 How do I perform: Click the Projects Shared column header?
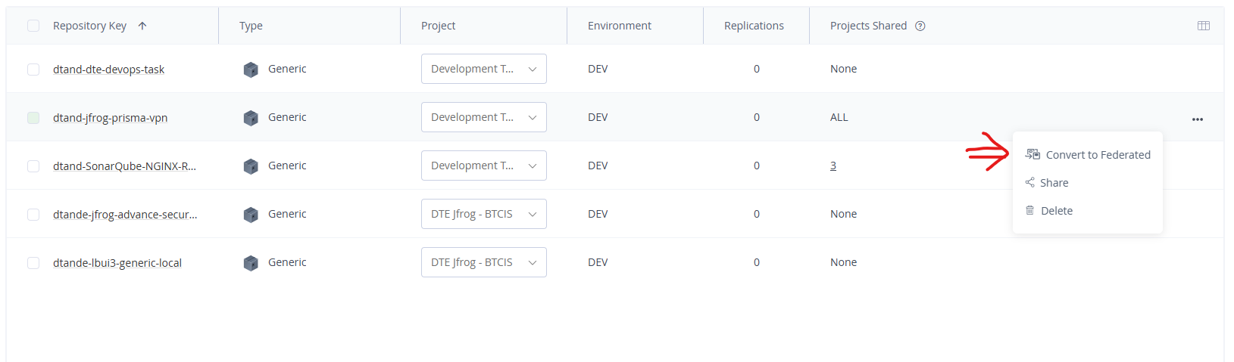click(x=868, y=26)
